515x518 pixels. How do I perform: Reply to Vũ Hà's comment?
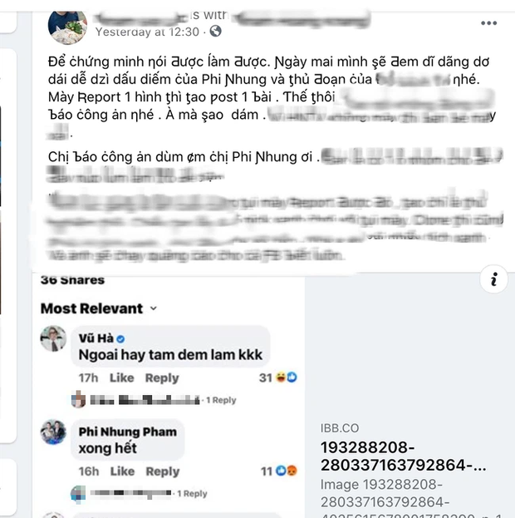(162, 378)
